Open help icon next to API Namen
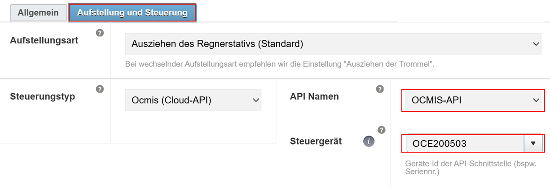Image resolution: width=550 pixels, height=188 pixels. (x=380, y=89)
